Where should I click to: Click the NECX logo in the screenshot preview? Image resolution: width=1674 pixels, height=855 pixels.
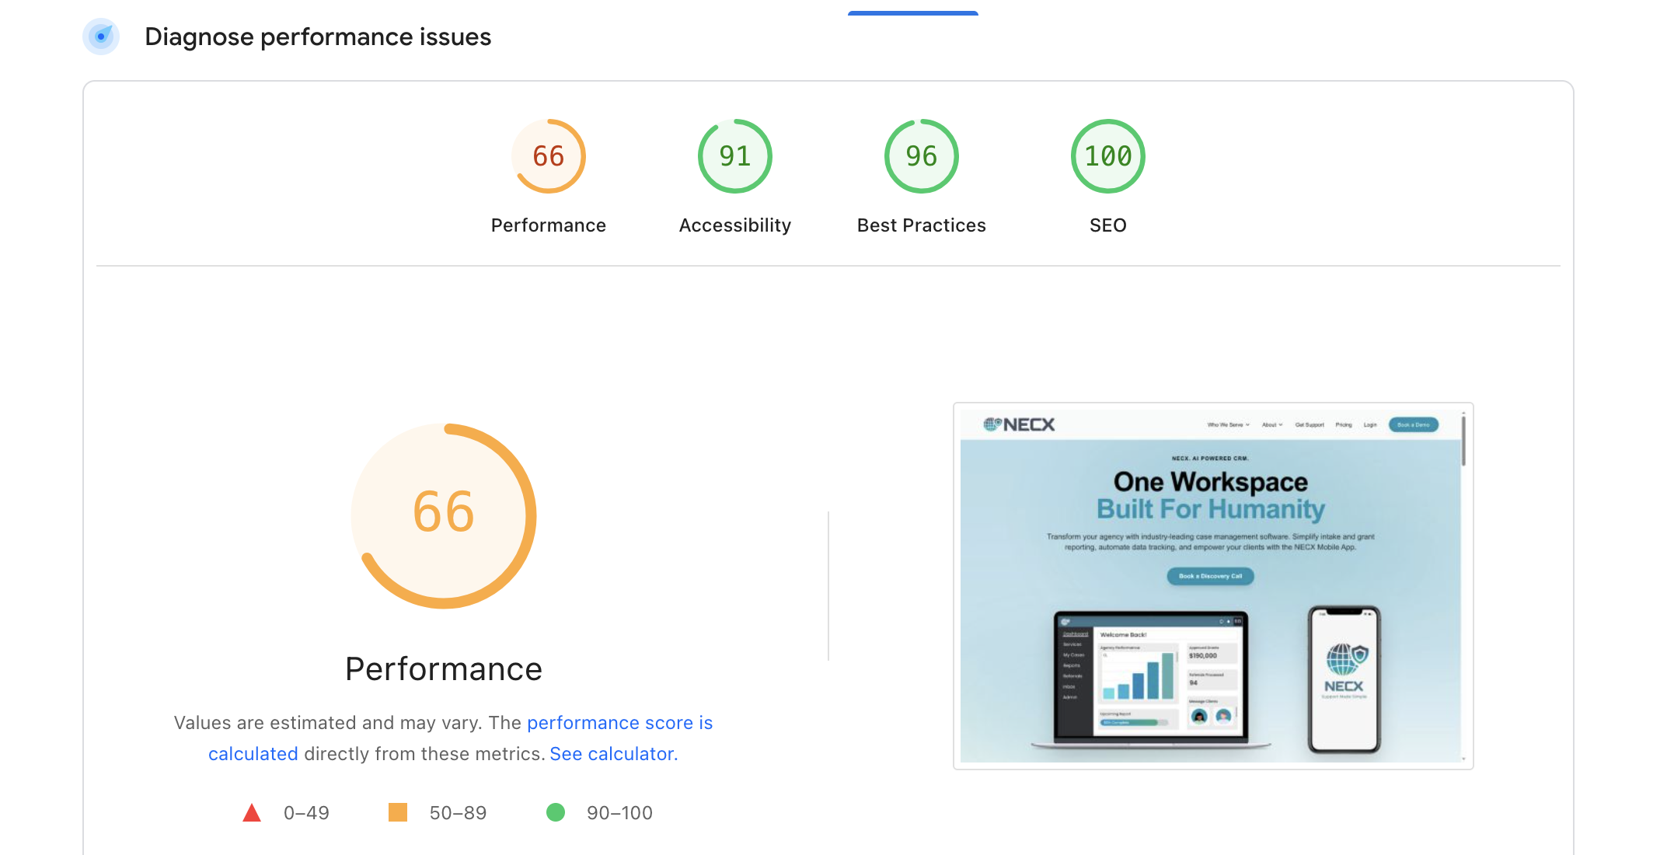pyautogui.click(x=1019, y=424)
